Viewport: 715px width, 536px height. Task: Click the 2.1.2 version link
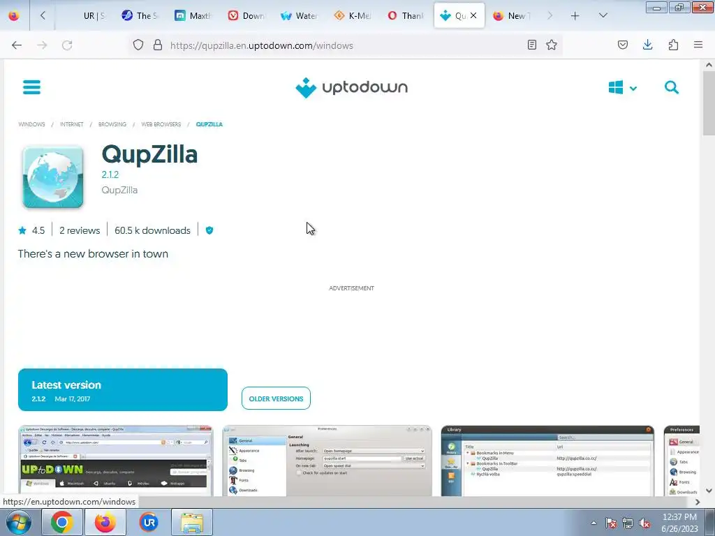pos(110,174)
